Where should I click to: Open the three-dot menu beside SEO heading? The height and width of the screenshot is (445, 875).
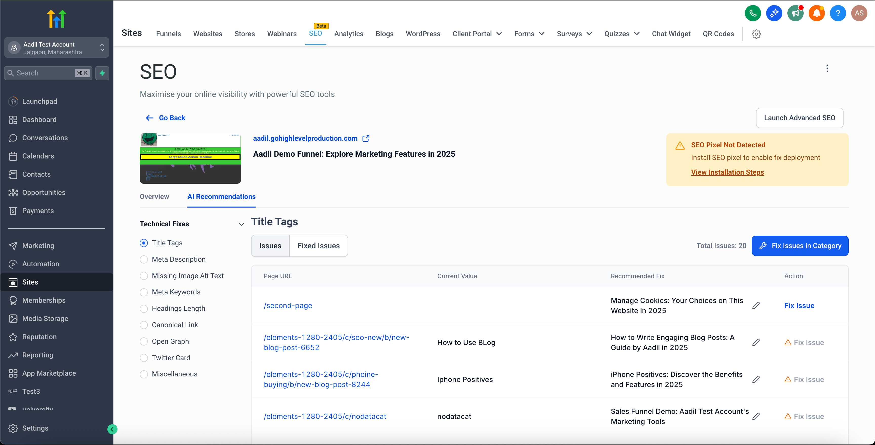coord(827,68)
